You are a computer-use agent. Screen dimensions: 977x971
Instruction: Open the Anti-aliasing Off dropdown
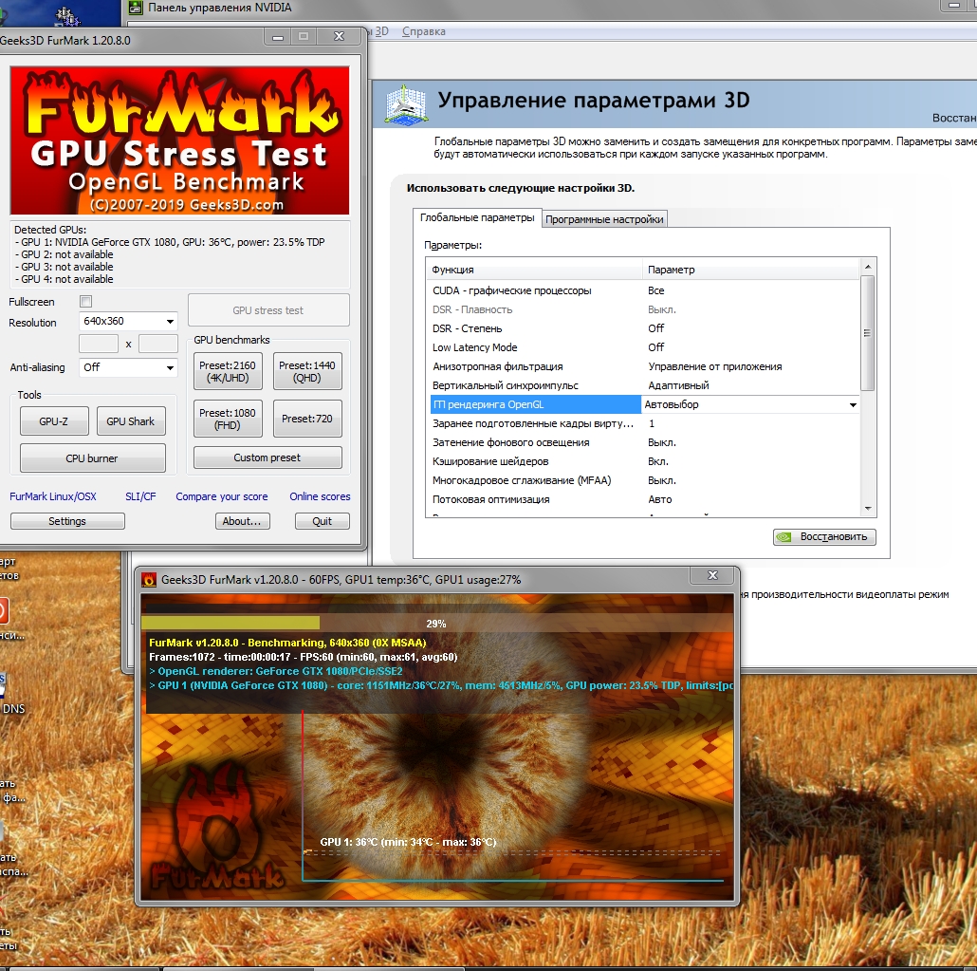(x=128, y=367)
